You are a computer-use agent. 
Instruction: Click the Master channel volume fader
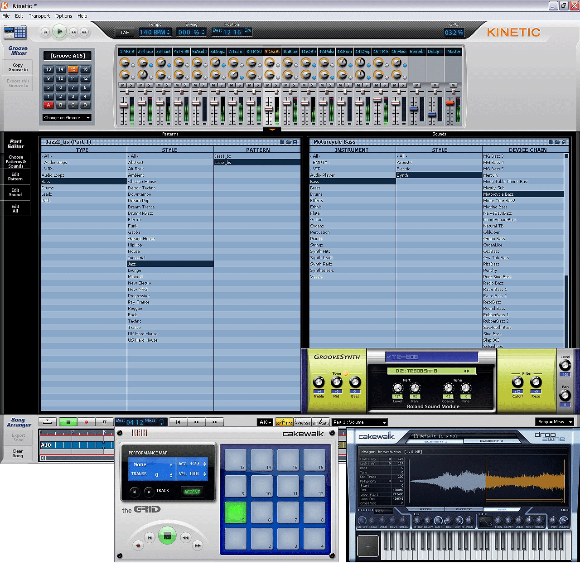point(450,103)
